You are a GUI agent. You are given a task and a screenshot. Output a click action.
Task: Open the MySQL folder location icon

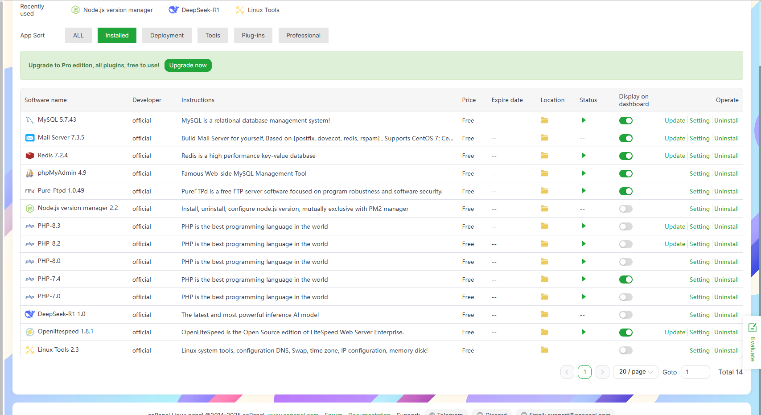pyautogui.click(x=544, y=120)
